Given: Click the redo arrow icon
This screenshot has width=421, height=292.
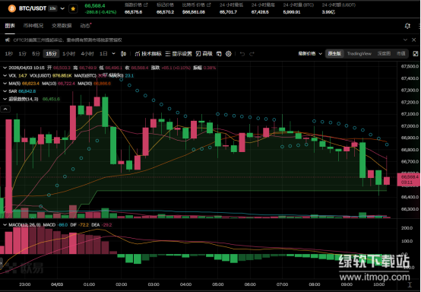Looking at the screenshot, I should tap(252, 54).
